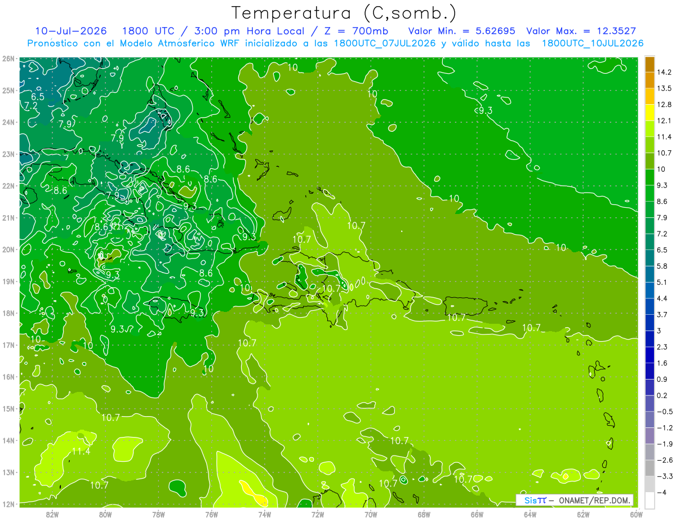Click the colorbar label "0.9"
Image resolution: width=676 pixels, height=522 pixels.
pos(662,379)
